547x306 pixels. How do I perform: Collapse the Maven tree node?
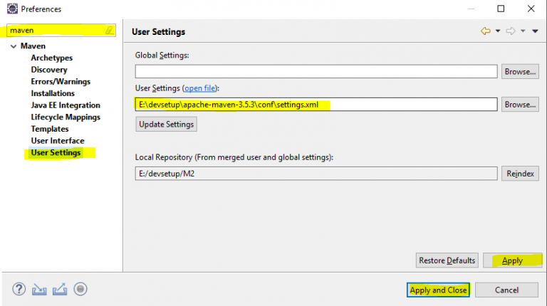14,46
